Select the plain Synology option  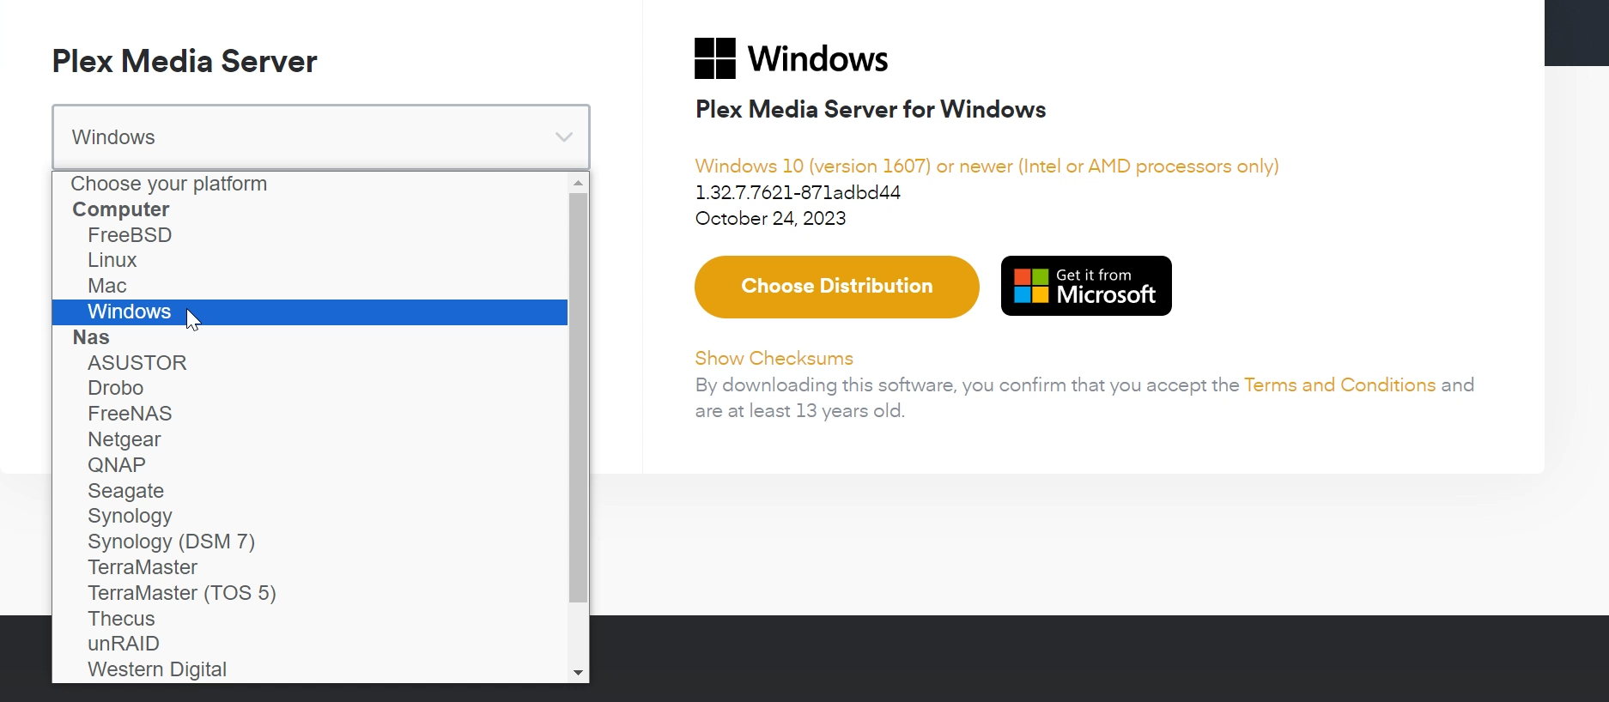click(x=310, y=516)
